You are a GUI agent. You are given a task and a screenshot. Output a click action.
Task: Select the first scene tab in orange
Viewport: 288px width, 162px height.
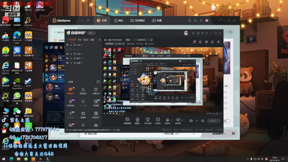coord(72,40)
